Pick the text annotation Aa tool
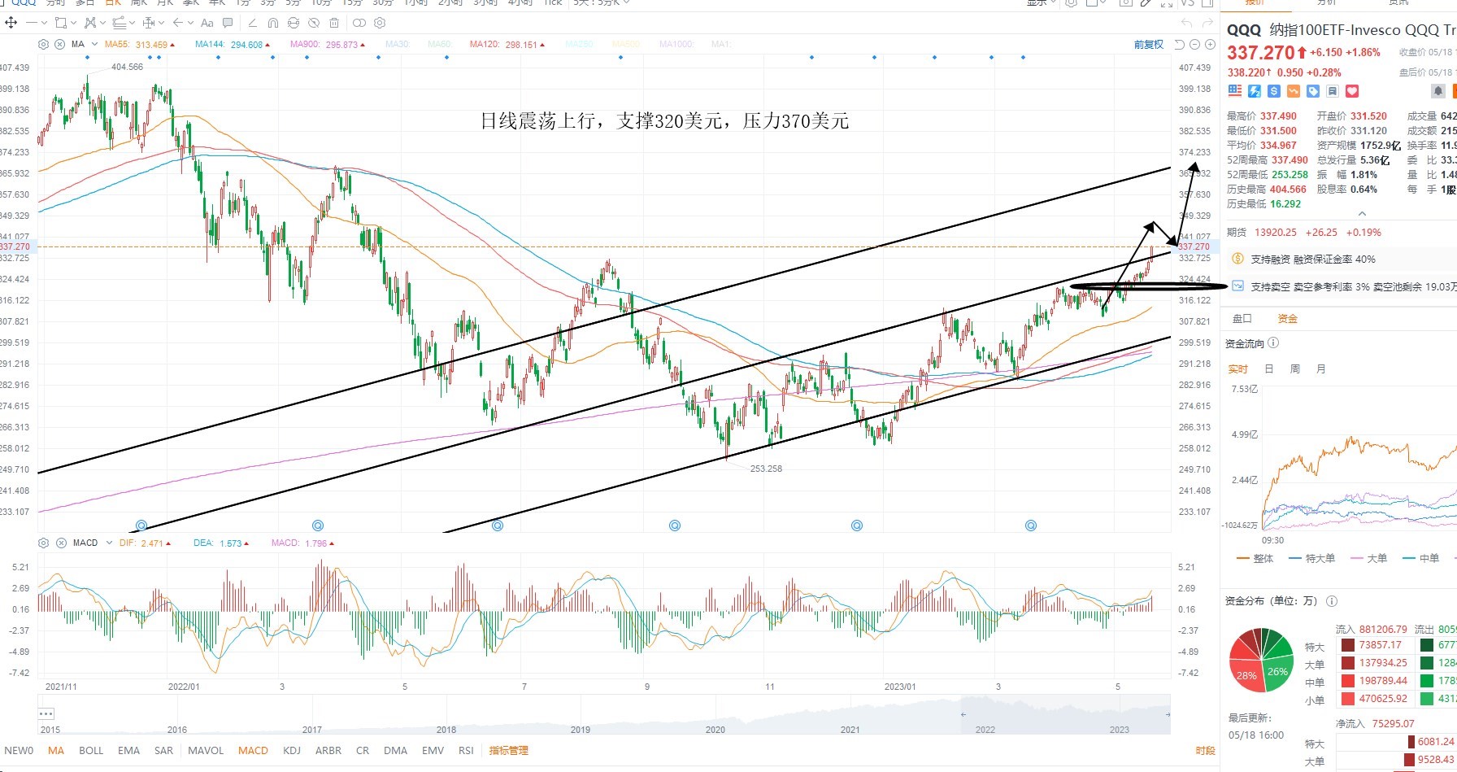Screen dimensions: 1457x772 click(207, 23)
